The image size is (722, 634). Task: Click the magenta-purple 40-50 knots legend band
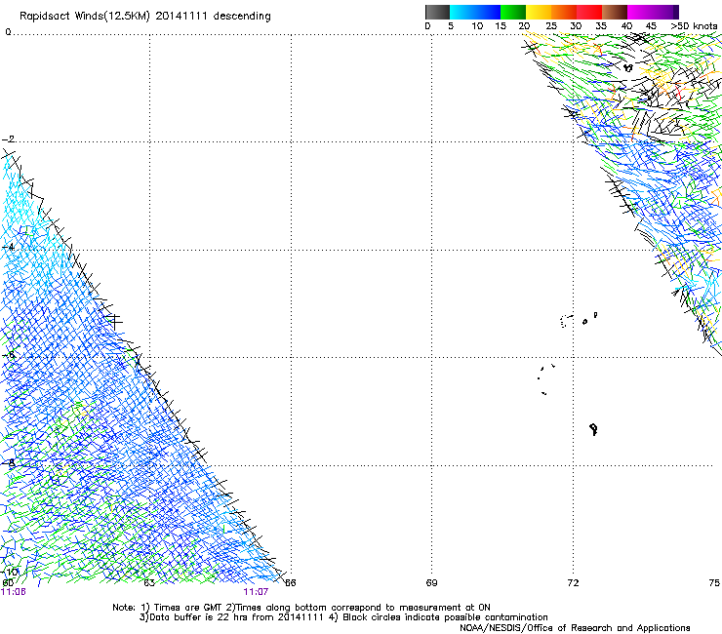(653, 12)
